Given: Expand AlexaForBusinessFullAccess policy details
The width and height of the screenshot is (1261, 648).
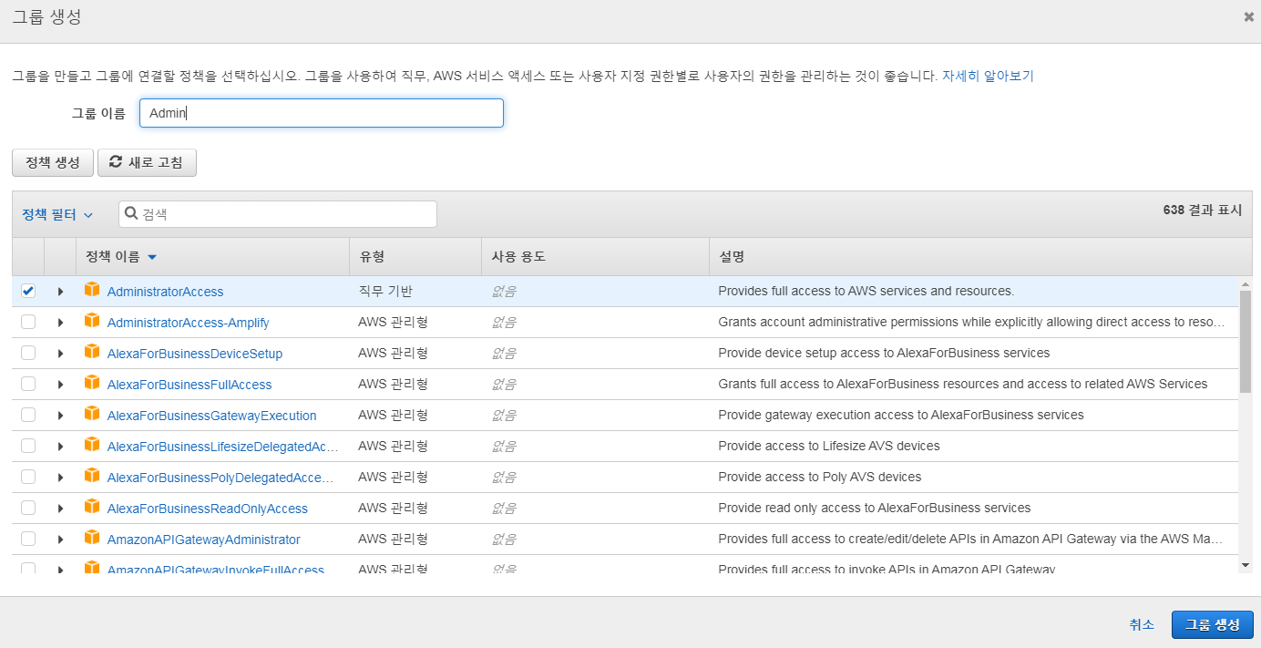Looking at the screenshot, I should [x=60, y=385].
